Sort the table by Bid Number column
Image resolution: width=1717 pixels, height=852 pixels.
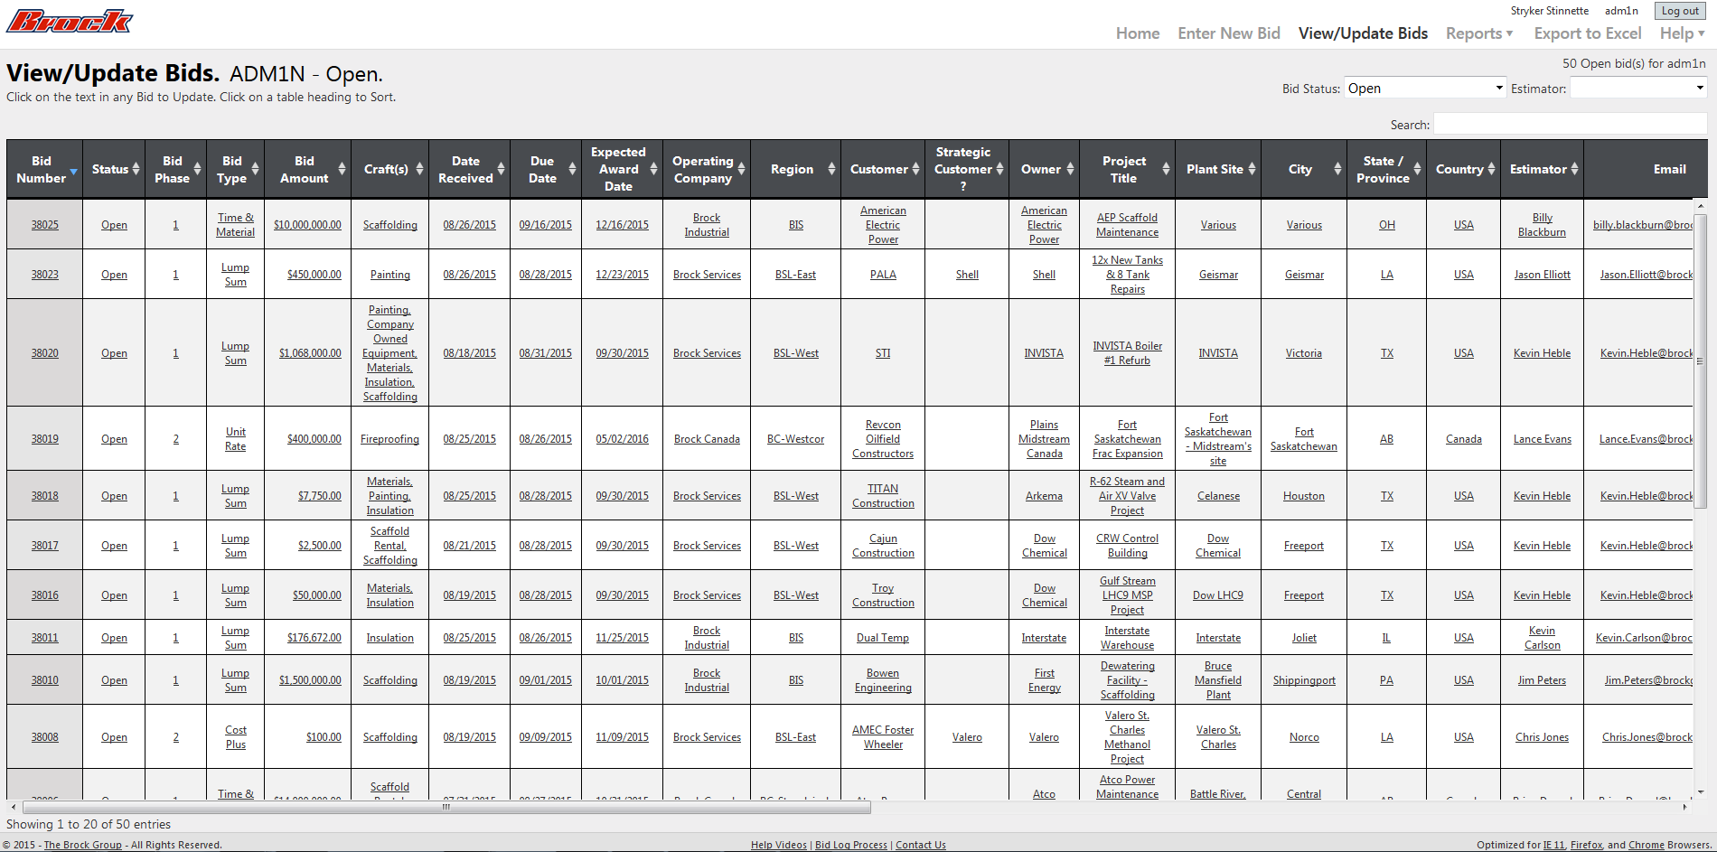43,168
